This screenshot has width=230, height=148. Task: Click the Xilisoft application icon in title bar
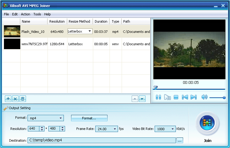click(6, 5)
